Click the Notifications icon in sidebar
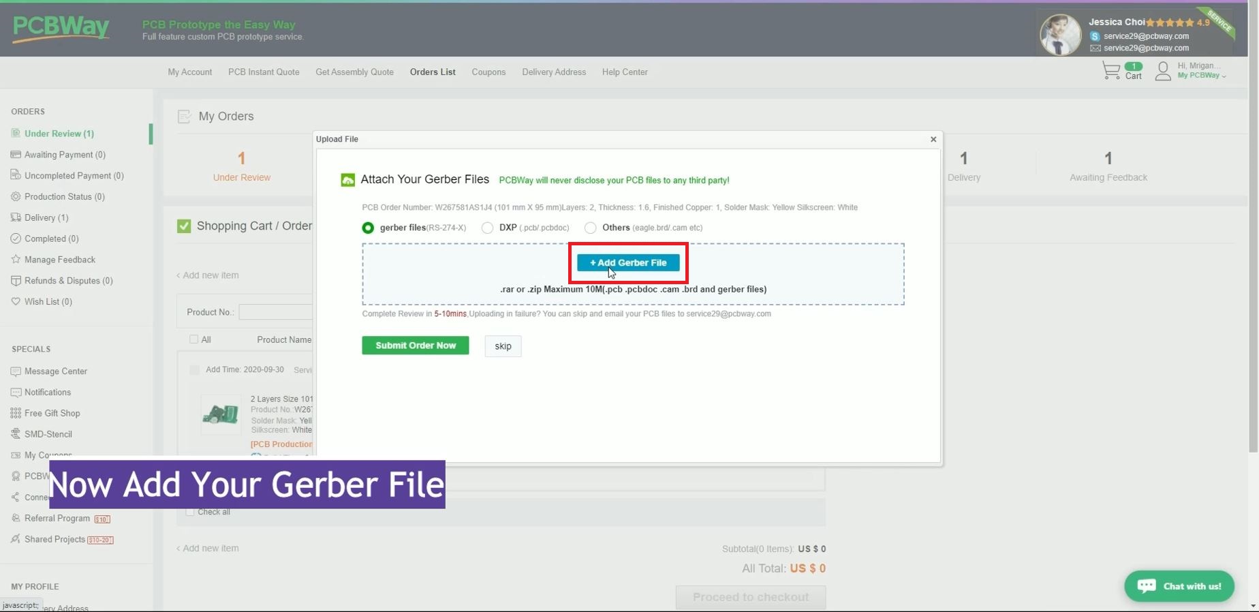The height and width of the screenshot is (612, 1259). (16, 392)
